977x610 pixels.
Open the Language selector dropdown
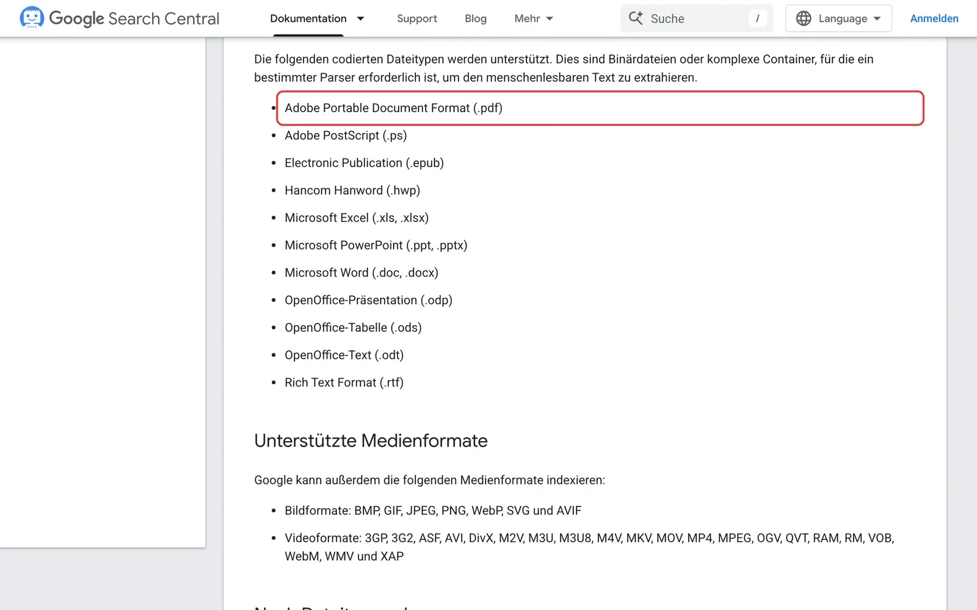point(838,18)
